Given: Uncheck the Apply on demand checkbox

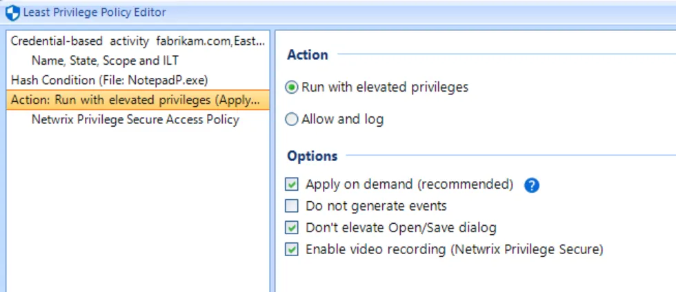Looking at the screenshot, I should click(x=291, y=185).
